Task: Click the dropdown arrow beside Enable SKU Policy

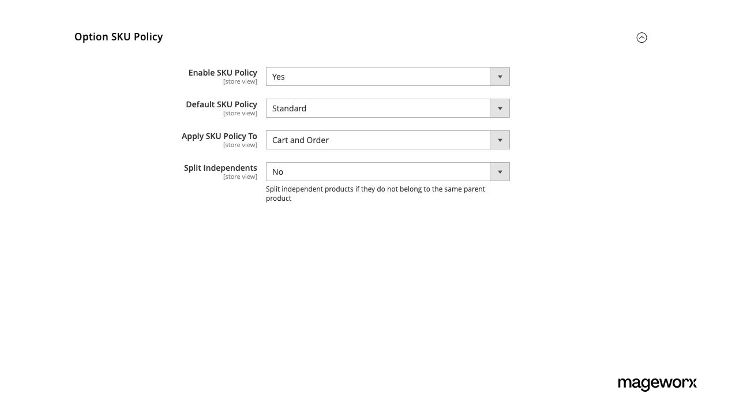Action: click(500, 76)
